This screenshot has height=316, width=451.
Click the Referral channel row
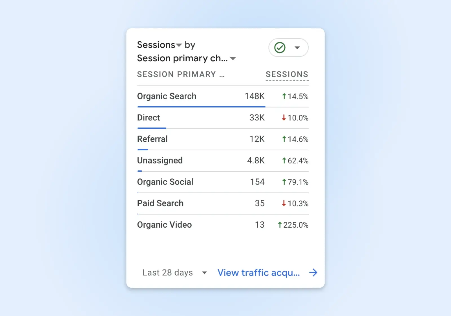pyautogui.click(x=152, y=139)
